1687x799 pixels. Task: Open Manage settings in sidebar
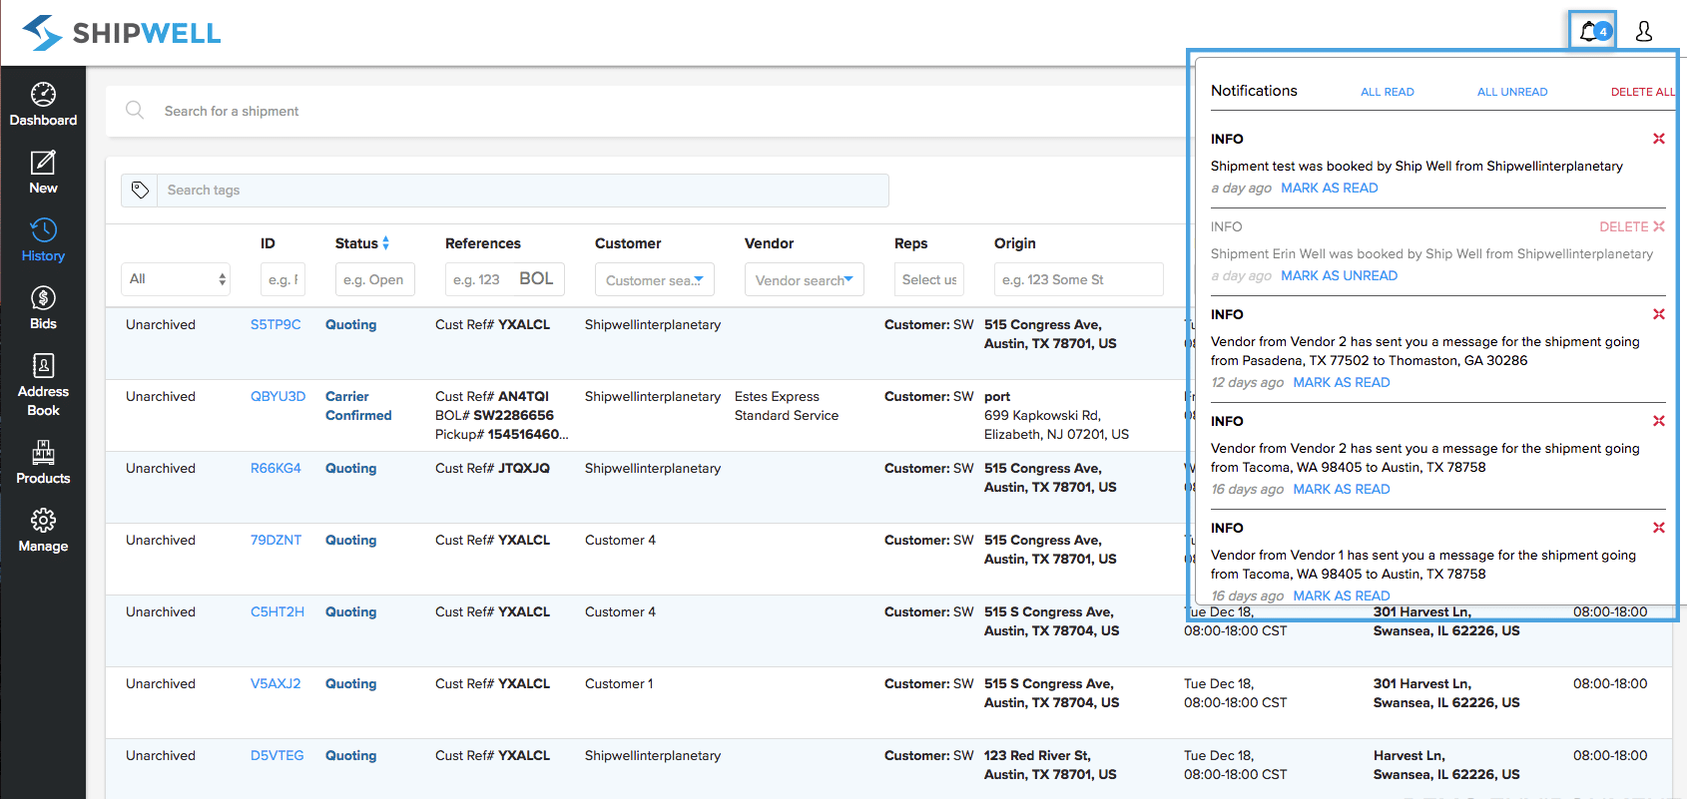click(x=43, y=531)
